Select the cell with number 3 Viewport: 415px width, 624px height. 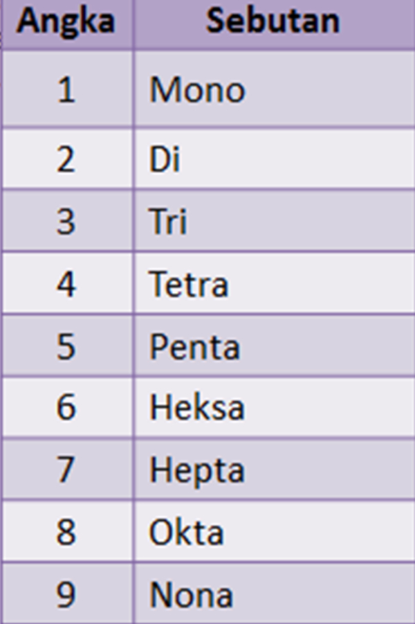click(x=67, y=221)
